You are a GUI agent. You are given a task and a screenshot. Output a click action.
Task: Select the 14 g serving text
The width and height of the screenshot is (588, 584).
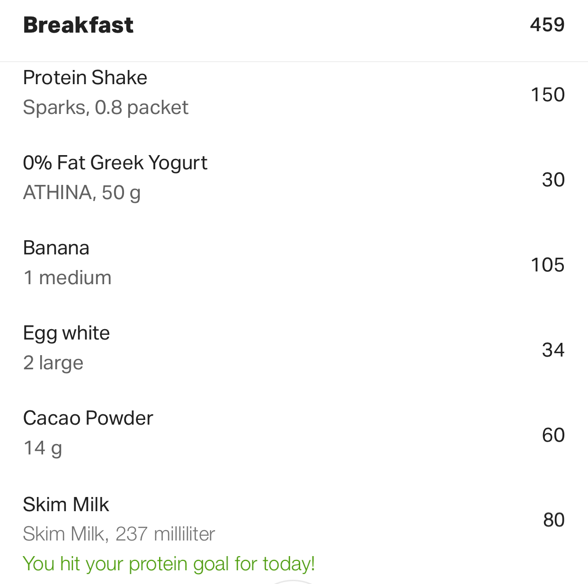tap(43, 448)
